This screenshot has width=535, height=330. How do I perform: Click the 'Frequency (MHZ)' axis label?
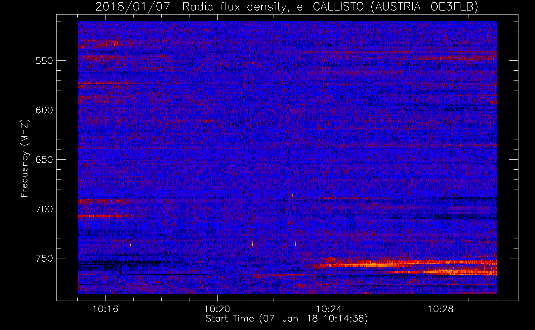coord(25,158)
